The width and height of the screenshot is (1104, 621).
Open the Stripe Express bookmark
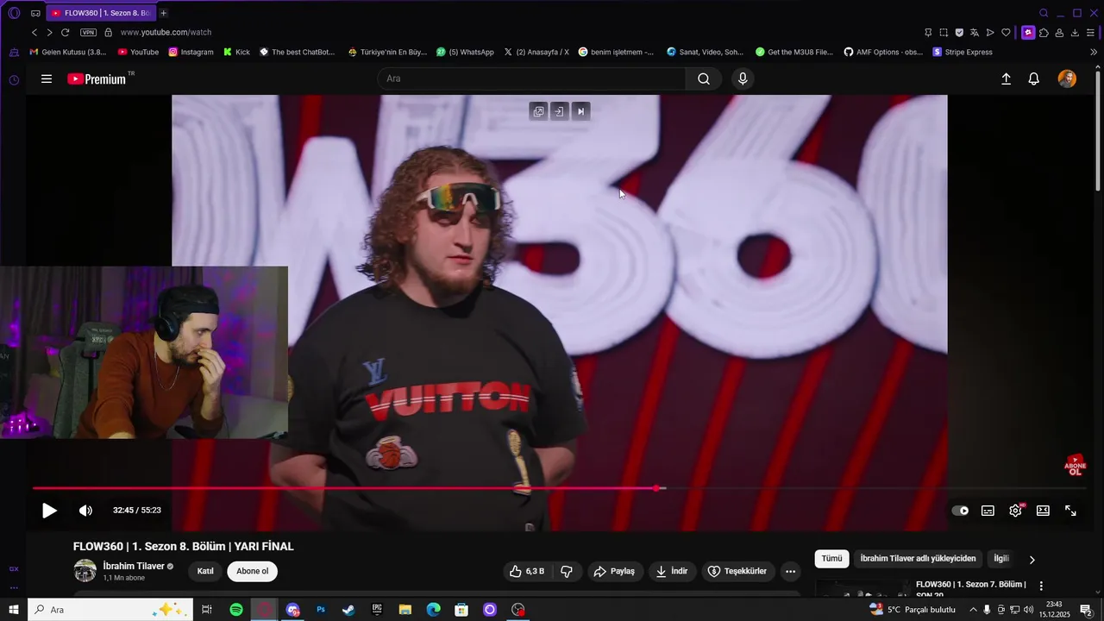click(963, 52)
